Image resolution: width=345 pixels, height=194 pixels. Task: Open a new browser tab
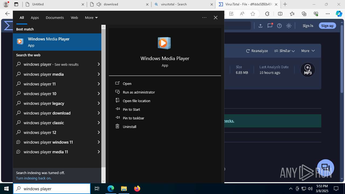tap(285, 4)
